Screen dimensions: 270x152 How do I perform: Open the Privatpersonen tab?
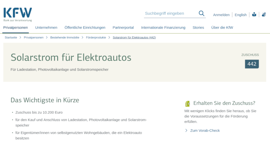click(x=16, y=27)
